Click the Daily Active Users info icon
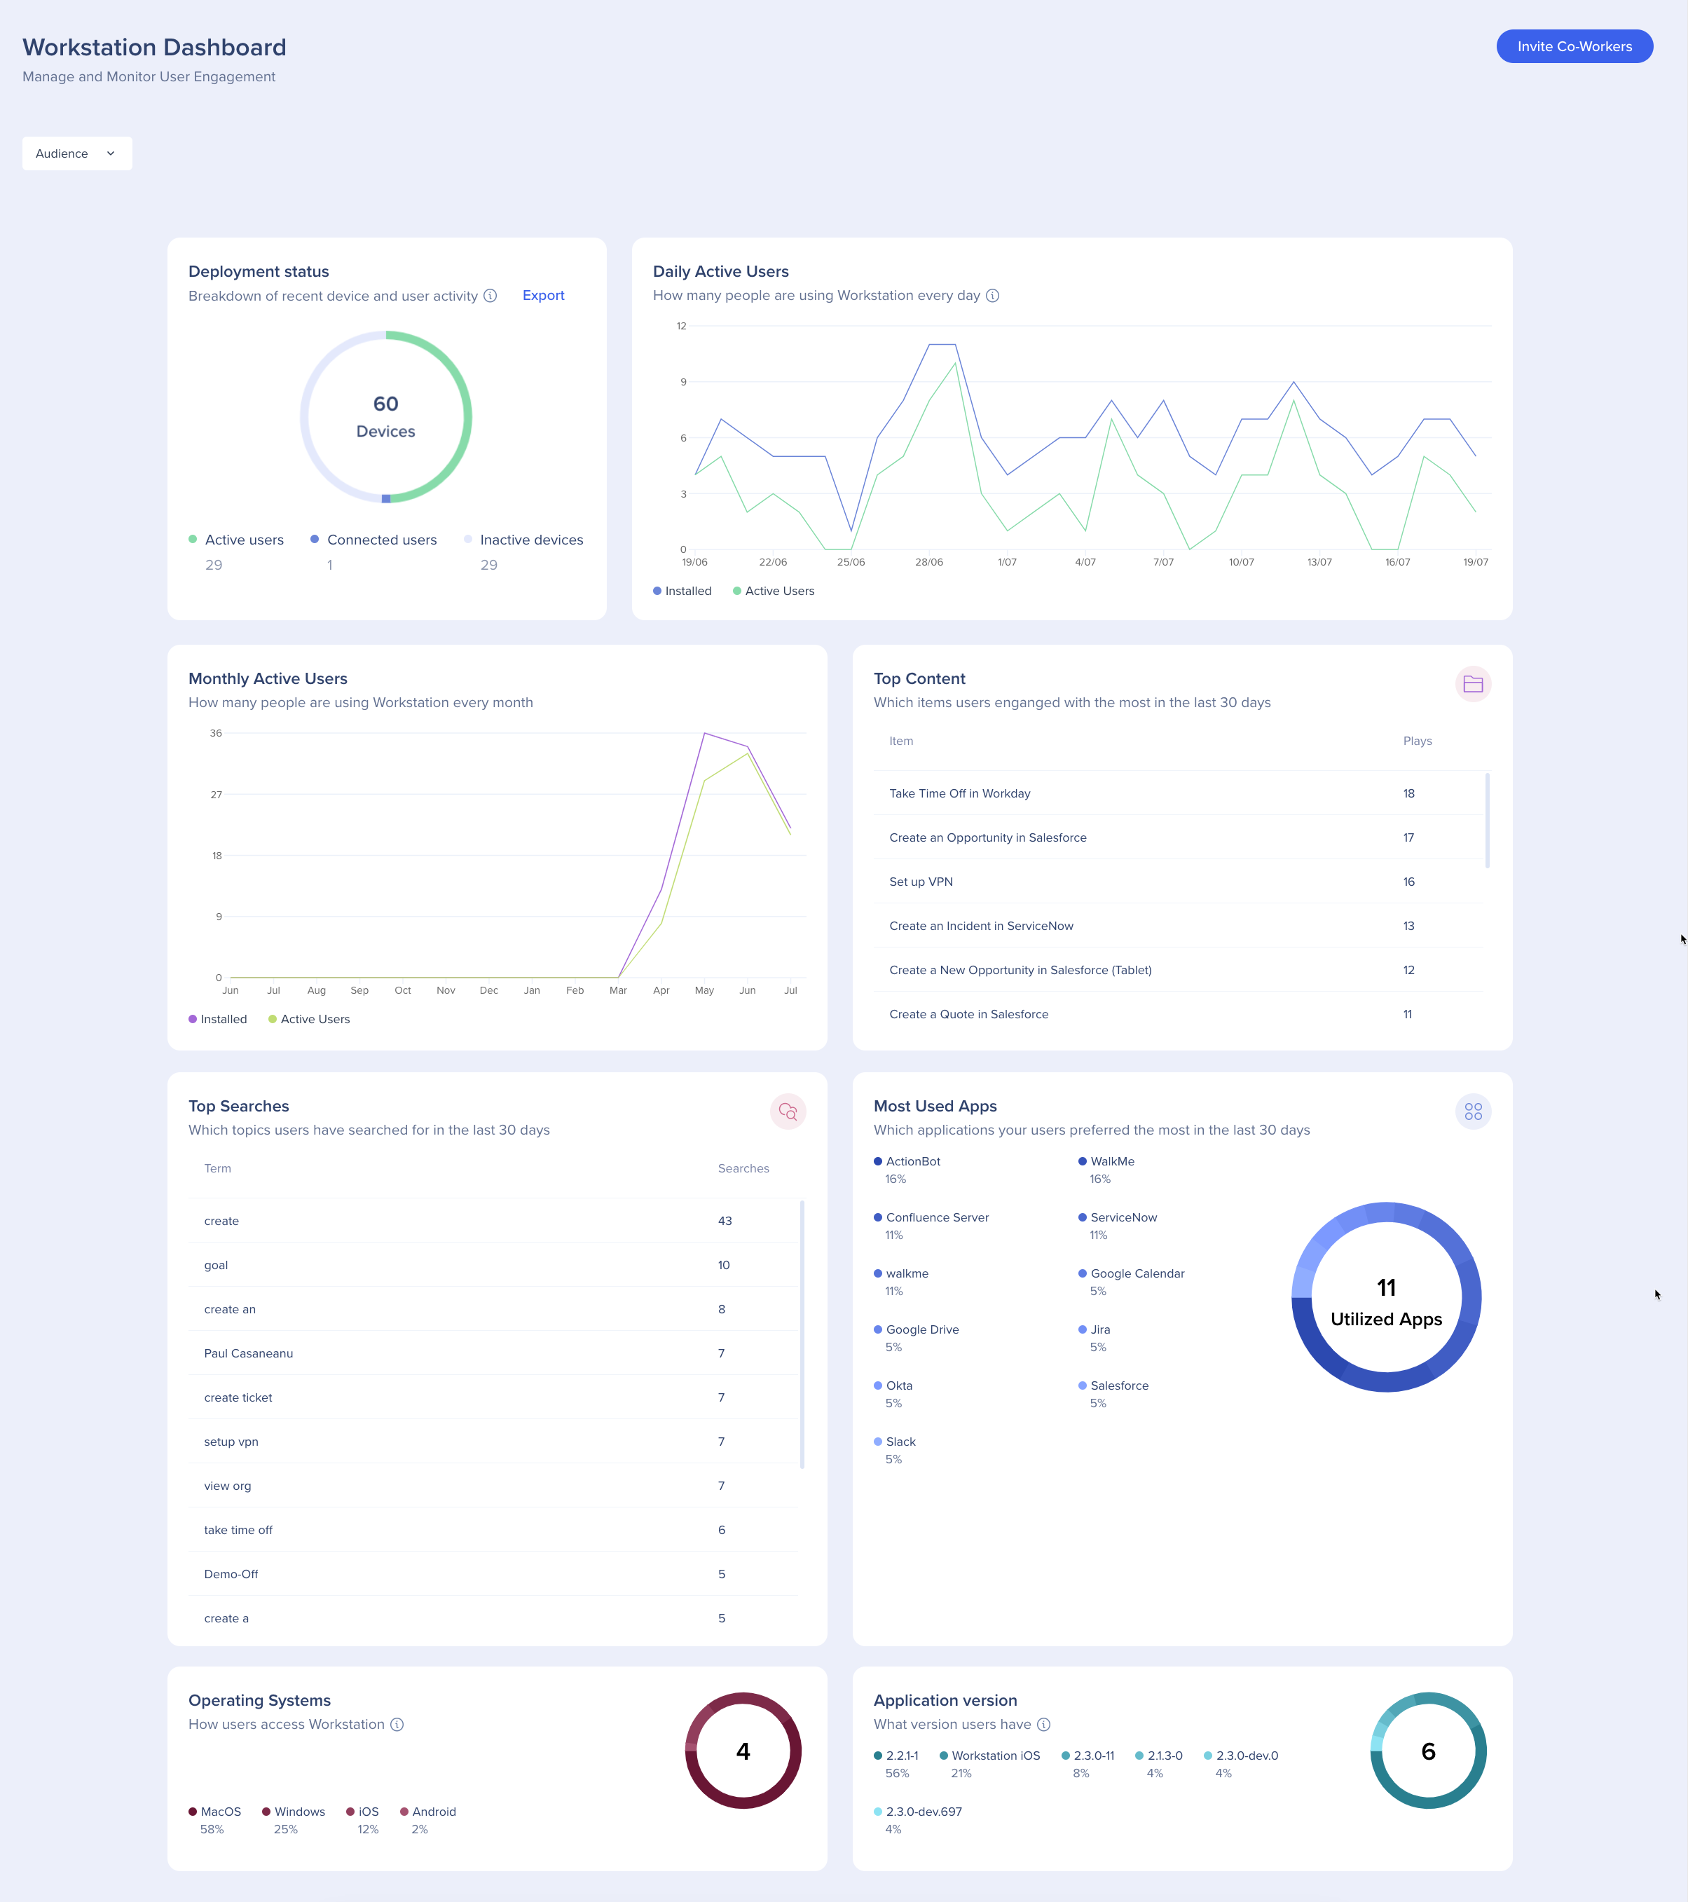The height and width of the screenshot is (1902, 1688). click(992, 296)
